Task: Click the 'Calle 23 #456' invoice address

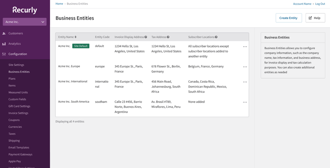Action: point(128,107)
